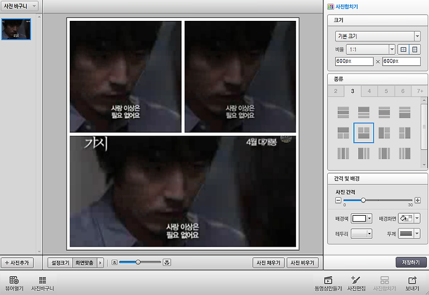The width and height of the screenshot is (429, 295).
Task: Switch to the 3-photo layout tab
Action: (353, 91)
